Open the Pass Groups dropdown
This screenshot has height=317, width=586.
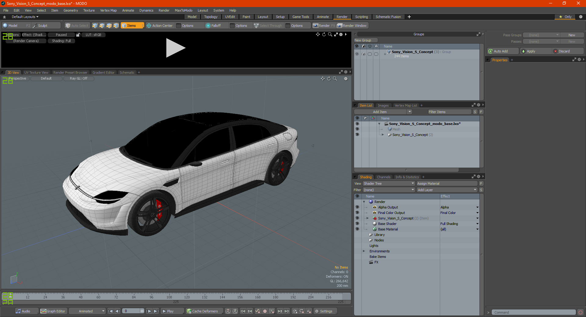[541, 35]
